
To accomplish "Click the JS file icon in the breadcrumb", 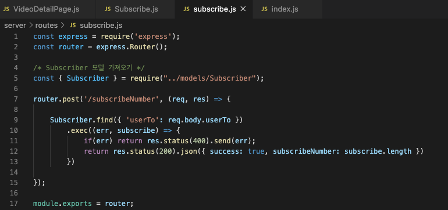I will [x=73, y=26].
